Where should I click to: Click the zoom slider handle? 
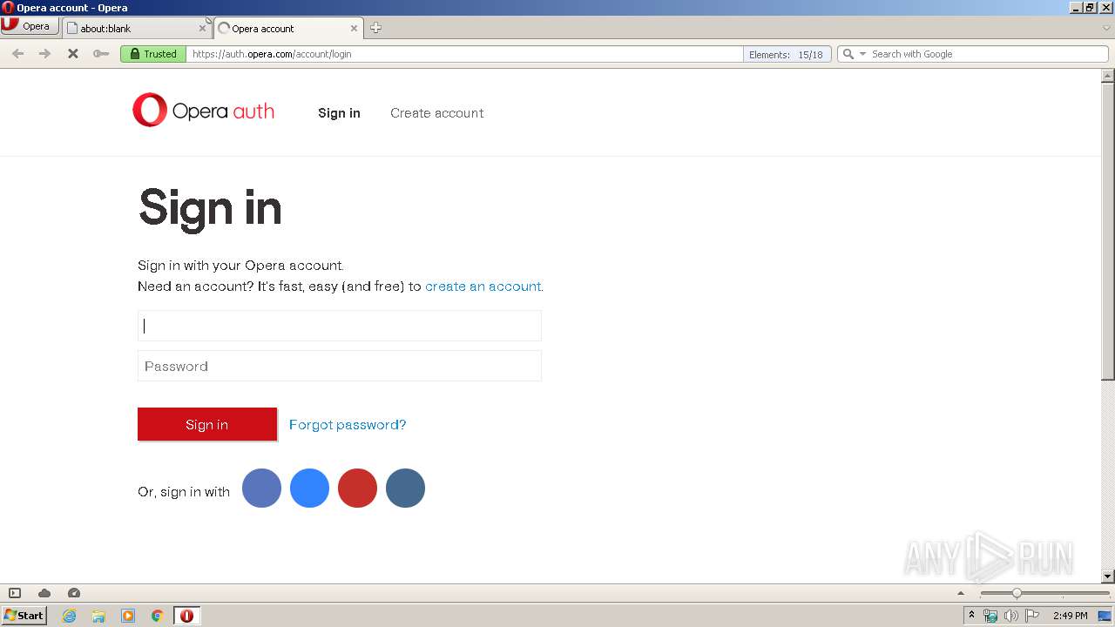[1017, 593]
